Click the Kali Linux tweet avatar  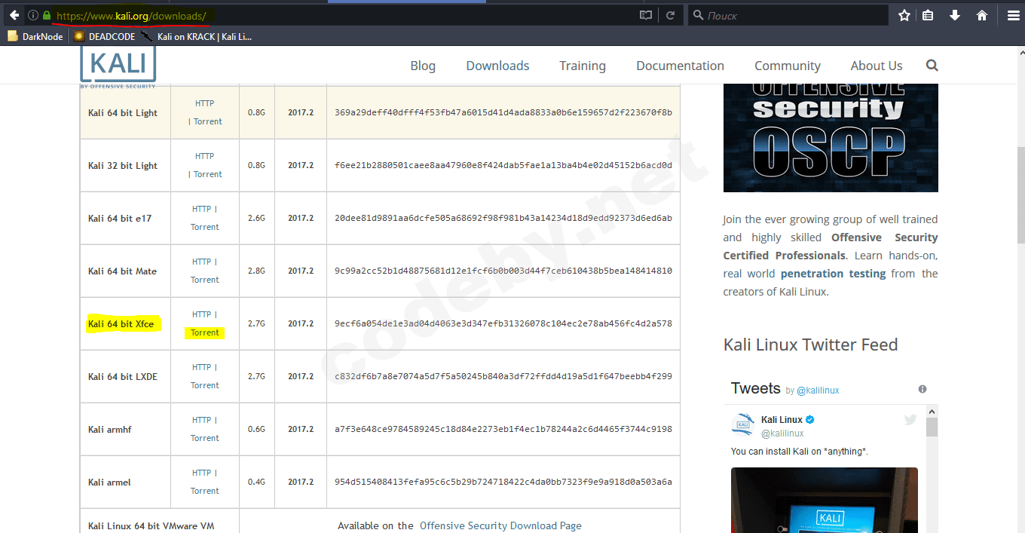(743, 425)
